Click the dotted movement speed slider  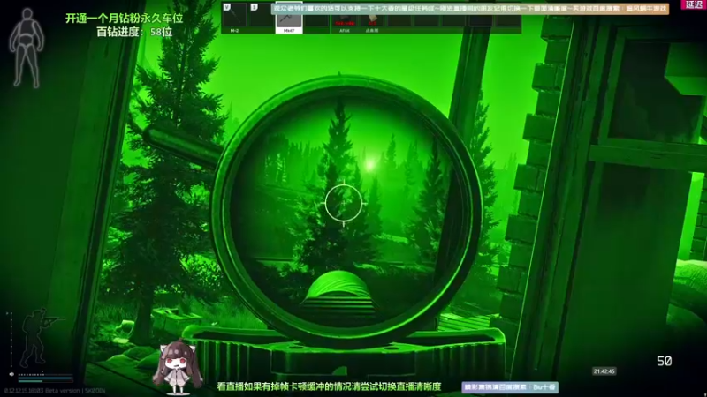point(45,374)
